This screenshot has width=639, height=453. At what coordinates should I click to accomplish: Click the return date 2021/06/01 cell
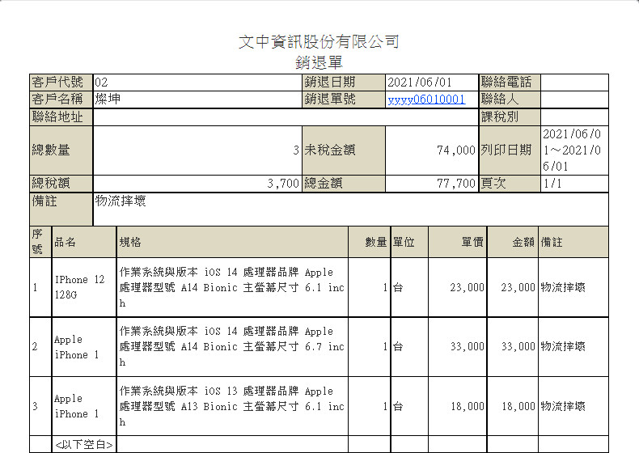[420, 83]
